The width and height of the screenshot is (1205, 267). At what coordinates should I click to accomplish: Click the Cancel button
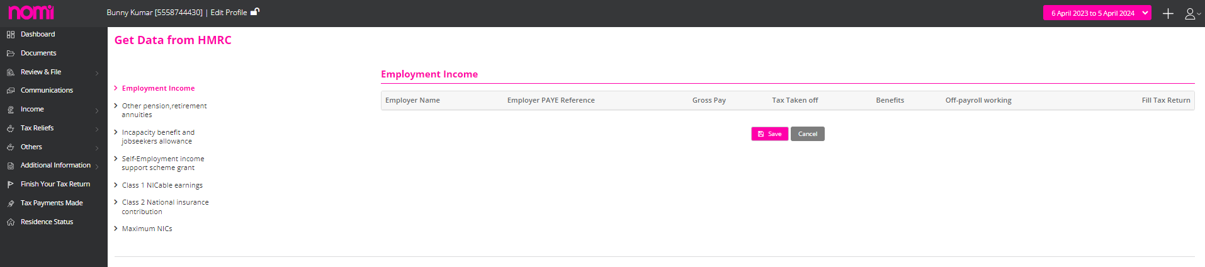tap(808, 133)
